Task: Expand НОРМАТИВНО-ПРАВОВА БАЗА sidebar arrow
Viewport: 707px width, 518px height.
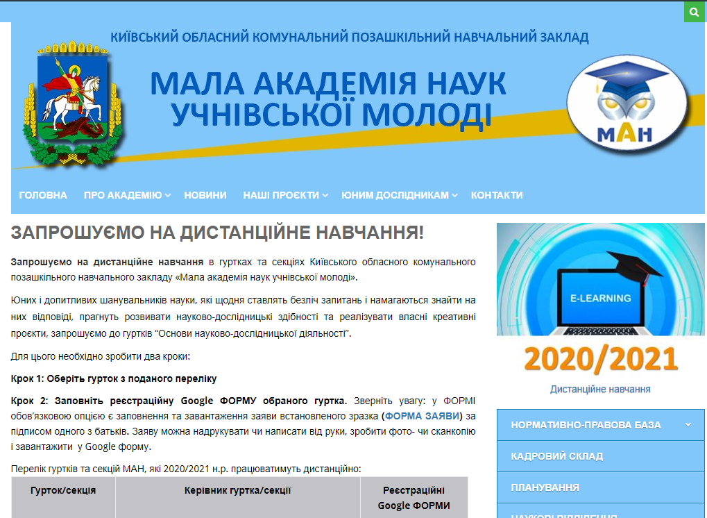Action: click(688, 424)
